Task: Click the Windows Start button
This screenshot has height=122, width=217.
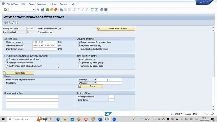Action: click(3, 119)
